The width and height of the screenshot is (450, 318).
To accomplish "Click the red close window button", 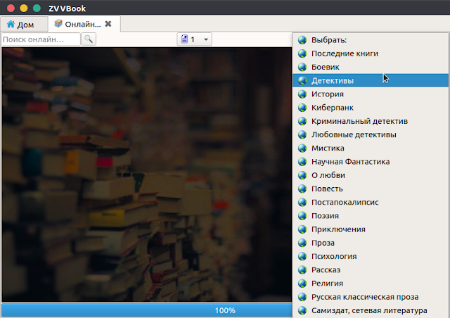I will click(11, 8).
